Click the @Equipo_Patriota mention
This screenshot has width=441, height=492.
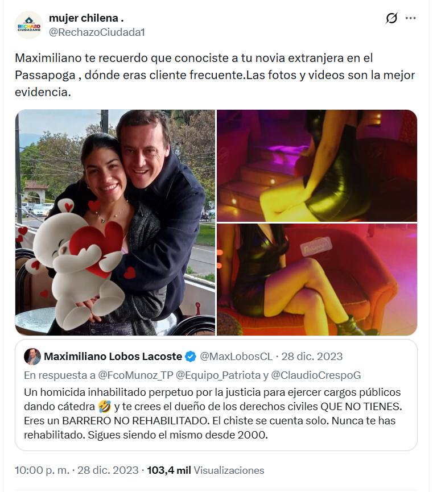click(218, 375)
